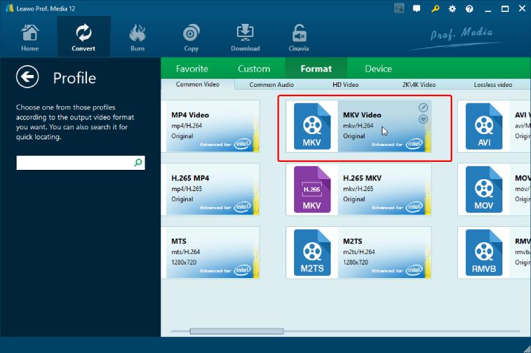Choose the H.265 MP4 profile
The height and width of the screenshot is (353, 531).
point(210,190)
